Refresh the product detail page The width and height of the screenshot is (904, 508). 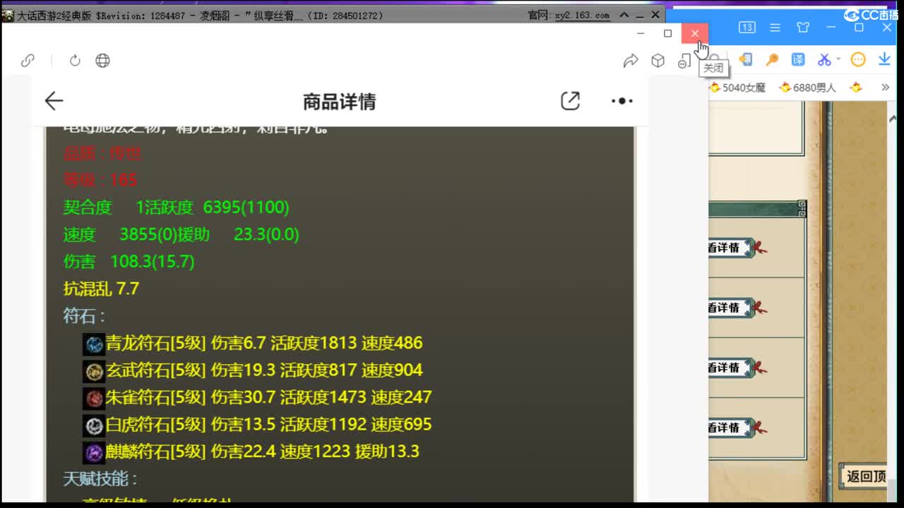click(75, 61)
